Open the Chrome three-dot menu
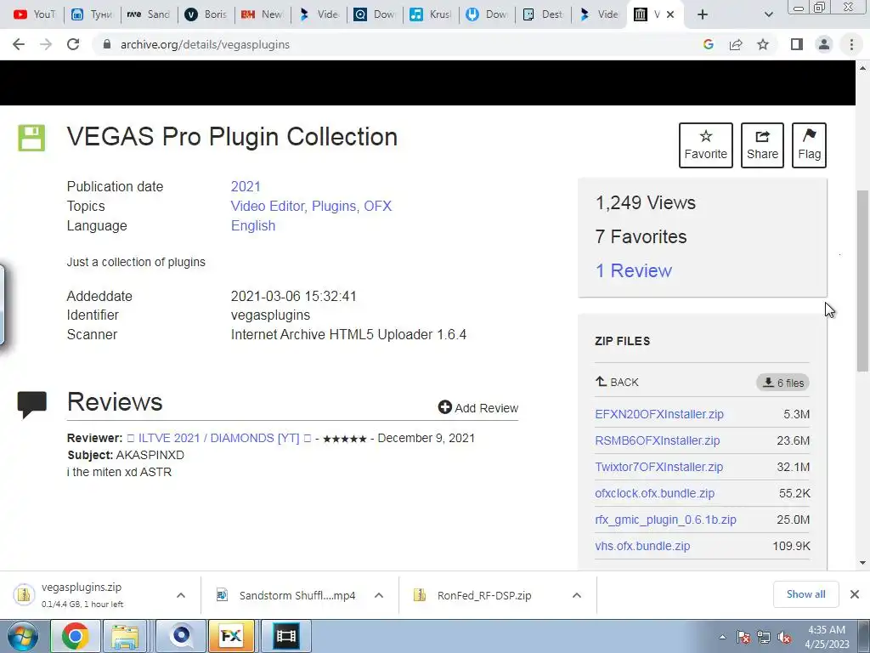This screenshot has width=870, height=653. click(851, 44)
